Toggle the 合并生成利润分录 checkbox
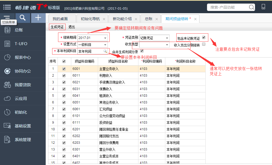272x165 pixels. coord(142,51)
